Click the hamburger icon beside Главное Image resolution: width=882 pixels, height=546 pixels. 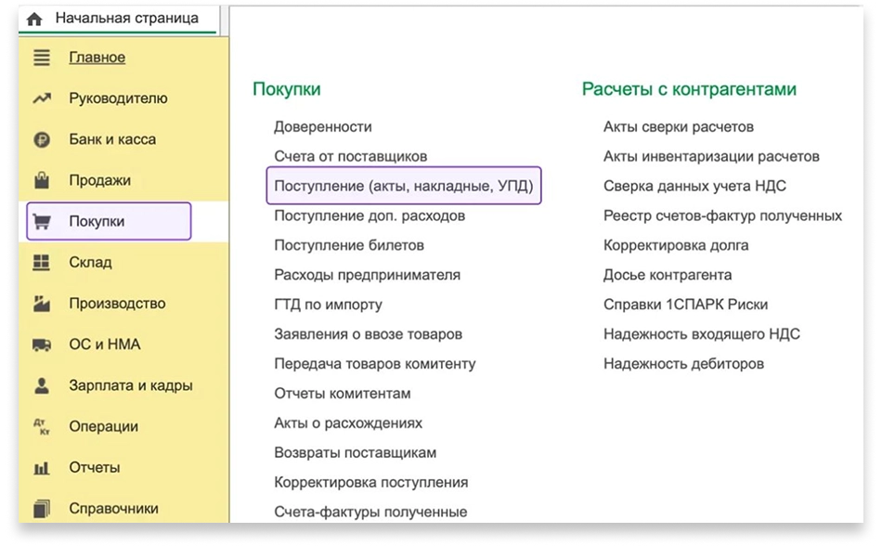[x=42, y=58]
